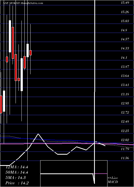This screenshot has height=187, width=134.
Task: Click the 11.56 price axis label
Action: 125,158
